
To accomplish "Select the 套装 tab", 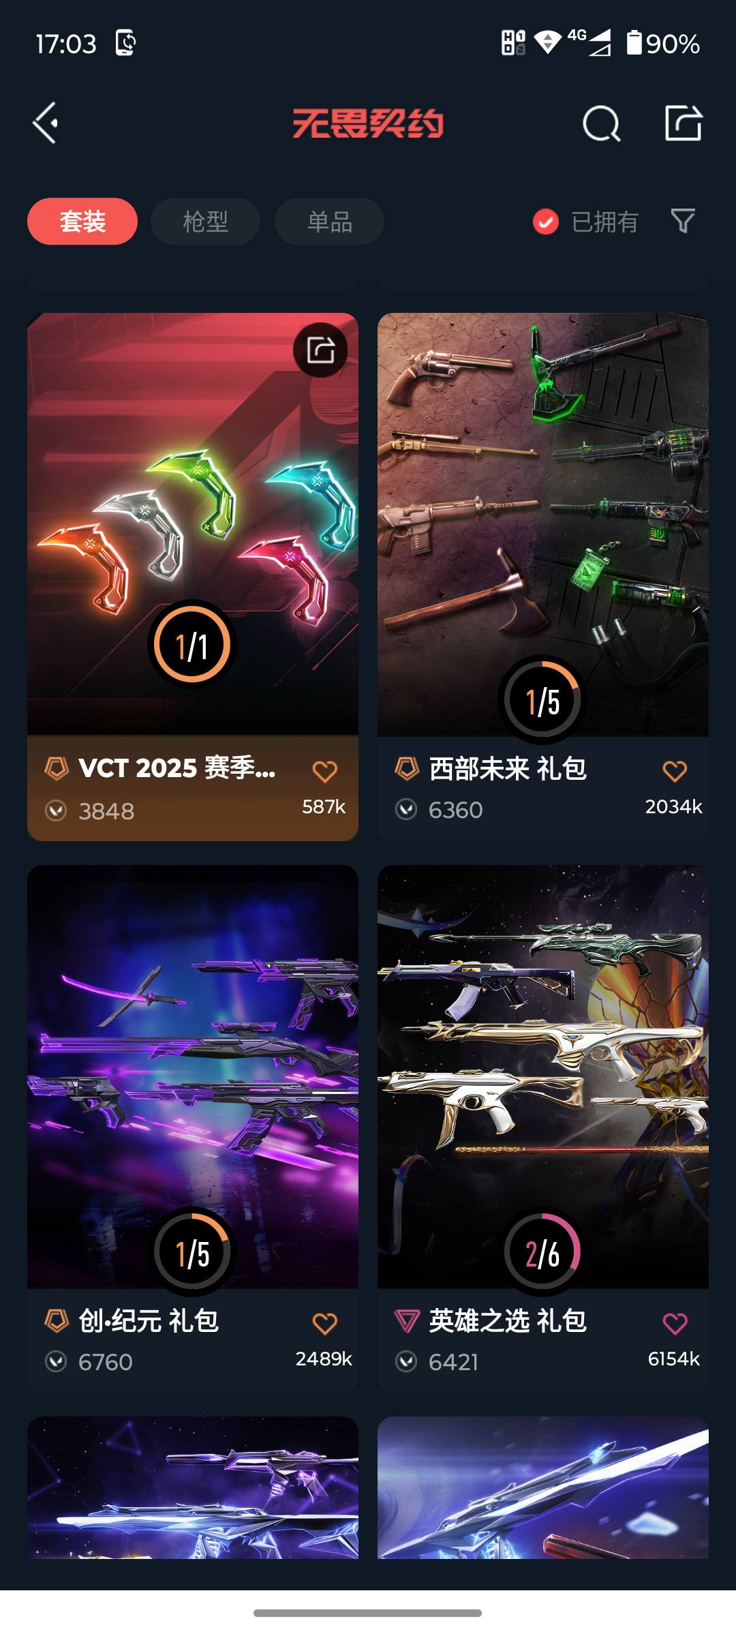I will [x=82, y=222].
